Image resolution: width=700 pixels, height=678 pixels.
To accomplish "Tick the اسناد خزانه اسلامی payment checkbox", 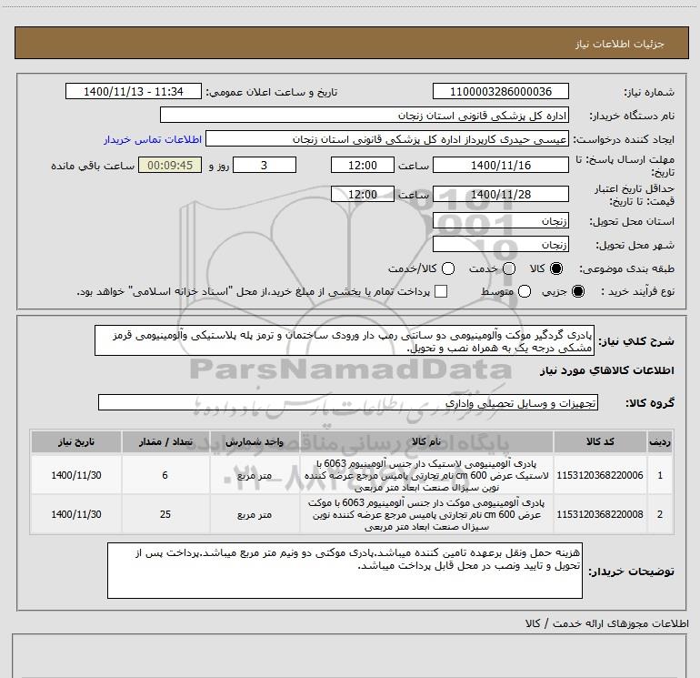I will click(x=441, y=291).
